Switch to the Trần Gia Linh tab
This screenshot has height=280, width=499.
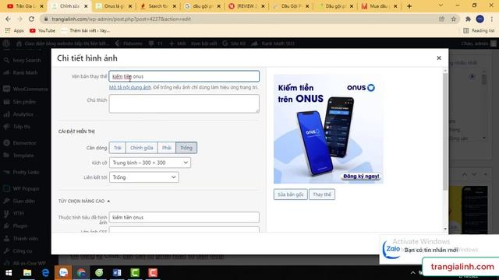(25, 6)
